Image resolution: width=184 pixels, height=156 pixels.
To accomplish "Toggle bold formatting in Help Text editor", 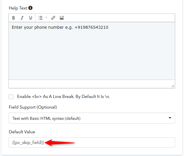I will [x=13, y=18].
